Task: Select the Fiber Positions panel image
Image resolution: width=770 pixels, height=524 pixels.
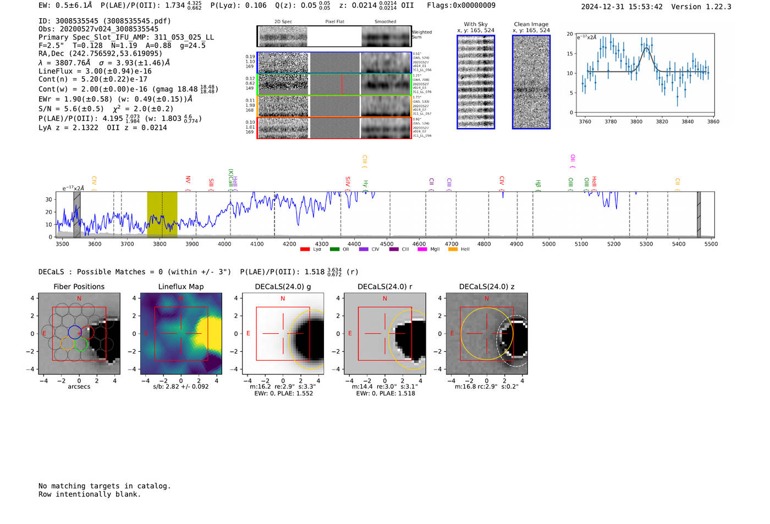Action: (x=79, y=334)
